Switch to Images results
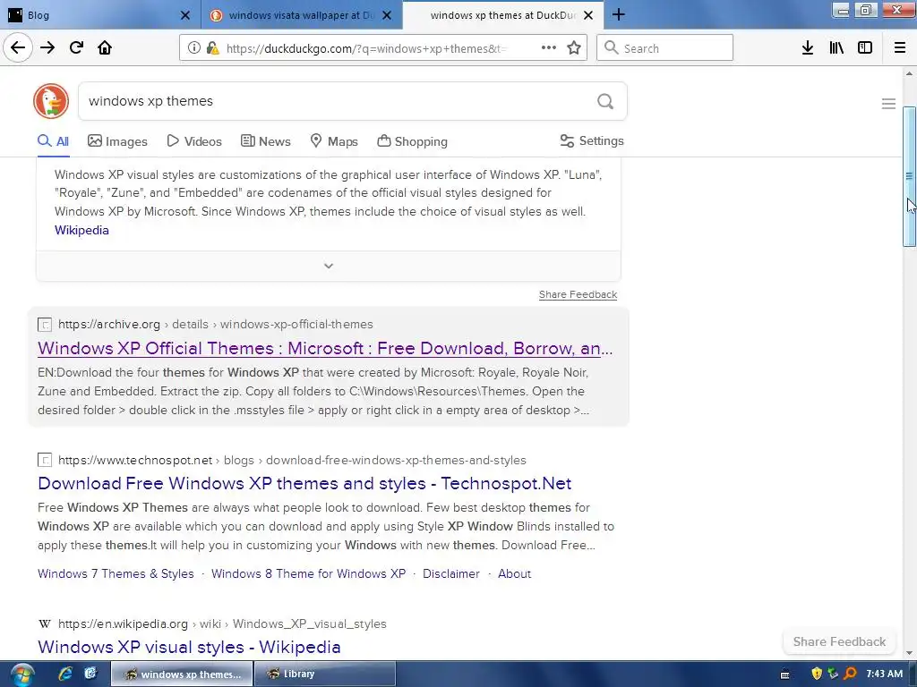 click(117, 141)
